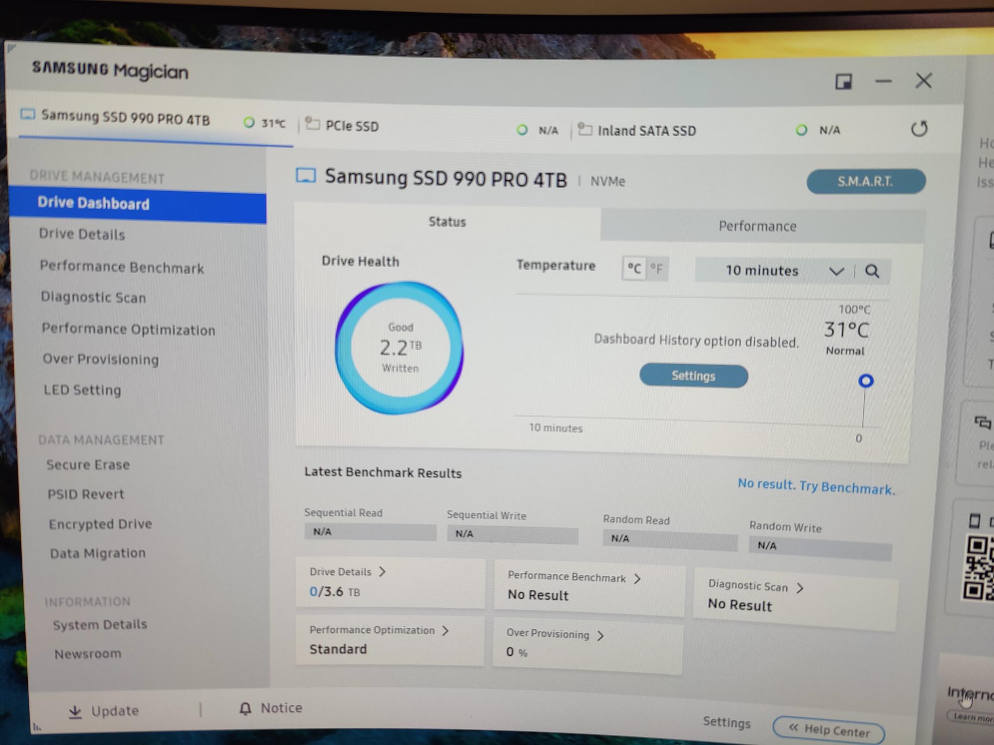Open the 10 minutes time range dropdown
The width and height of the screenshot is (994, 745).
pyautogui.click(x=775, y=271)
